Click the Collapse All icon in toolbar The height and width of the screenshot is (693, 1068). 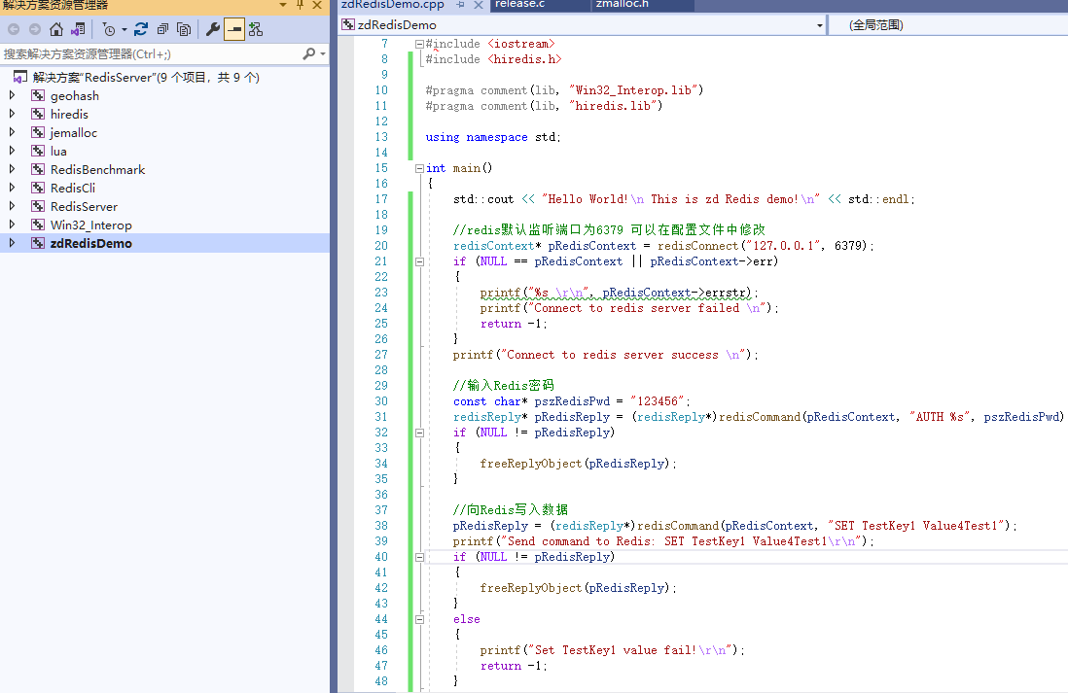tap(162, 29)
